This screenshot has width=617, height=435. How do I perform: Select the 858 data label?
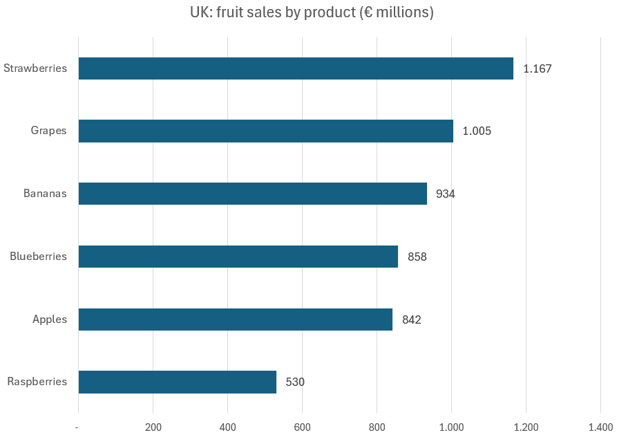(417, 257)
